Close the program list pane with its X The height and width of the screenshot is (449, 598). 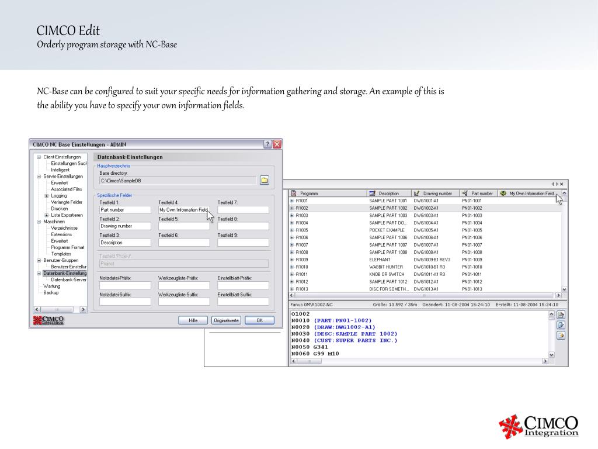click(x=561, y=184)
